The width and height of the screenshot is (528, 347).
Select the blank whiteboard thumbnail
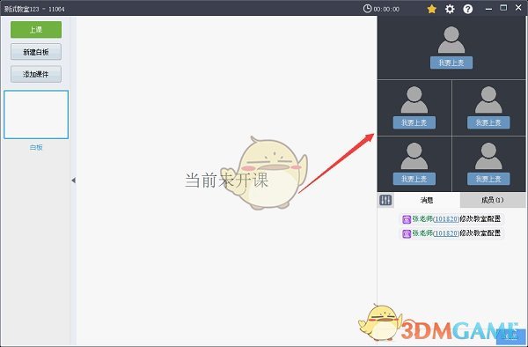(x=36, y=114)
